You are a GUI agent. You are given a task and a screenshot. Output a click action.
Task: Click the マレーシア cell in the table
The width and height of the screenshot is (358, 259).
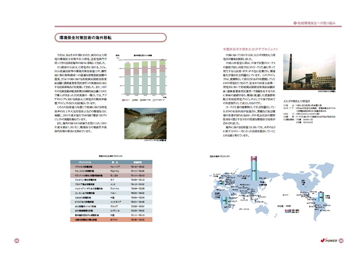click(x=115, y=167)
